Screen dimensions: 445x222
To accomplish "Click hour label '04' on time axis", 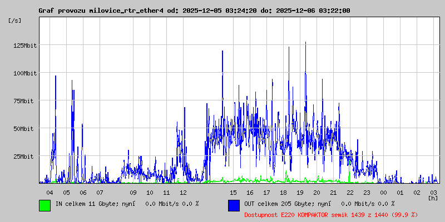I will coord(50,193).
